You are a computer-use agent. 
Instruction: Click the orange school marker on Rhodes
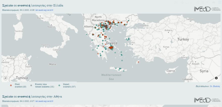pyautogui.click(x=138, y=62)
